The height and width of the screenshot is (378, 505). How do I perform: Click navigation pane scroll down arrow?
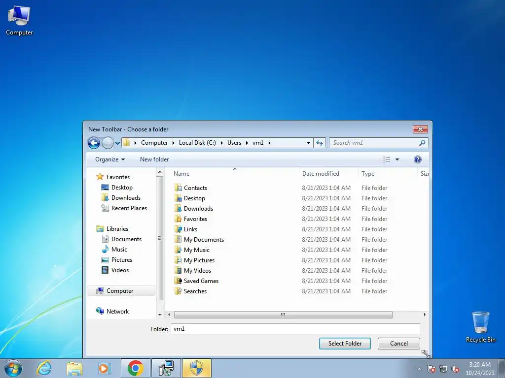pos(160,315)
